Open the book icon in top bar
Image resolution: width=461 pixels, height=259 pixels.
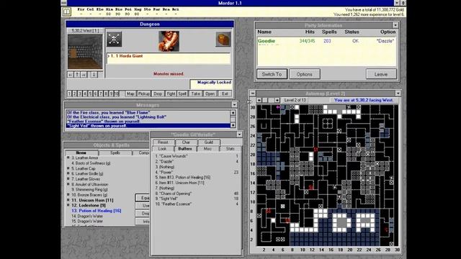click(x=67, y=12)
